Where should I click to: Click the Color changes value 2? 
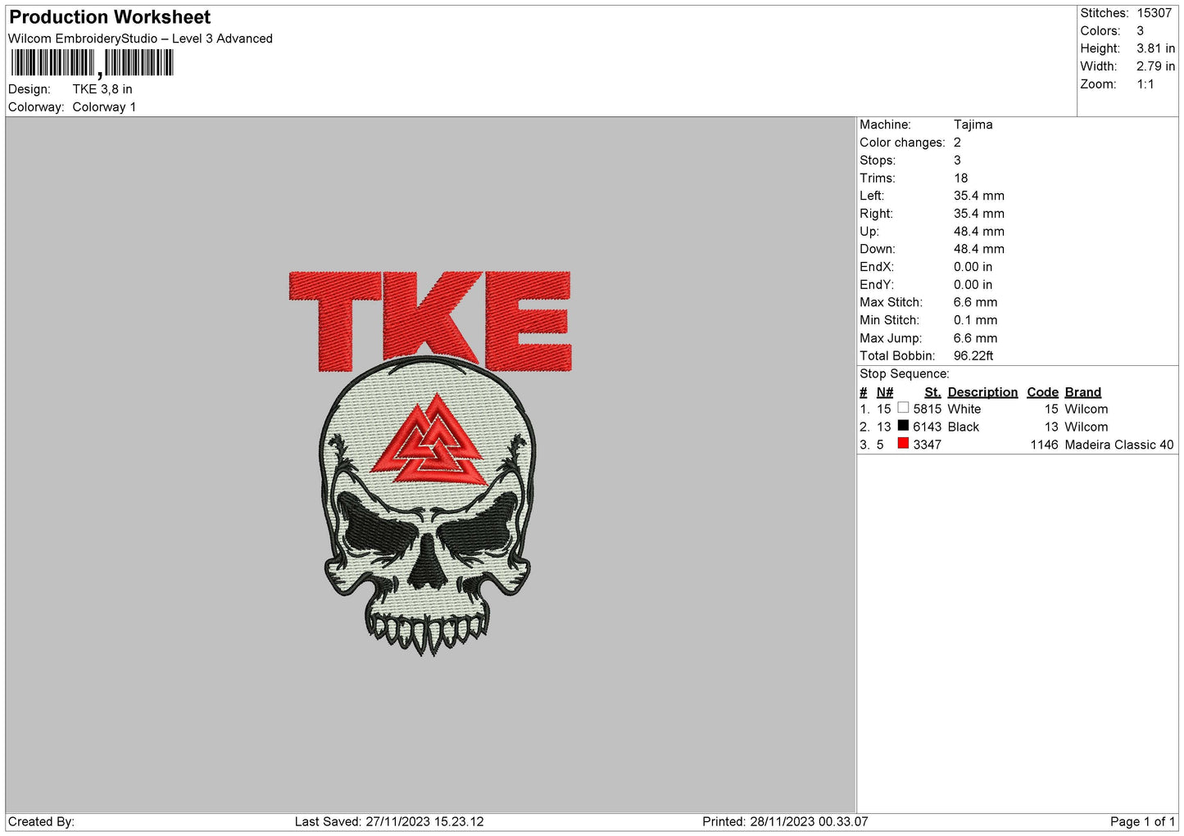pos(957,142)
